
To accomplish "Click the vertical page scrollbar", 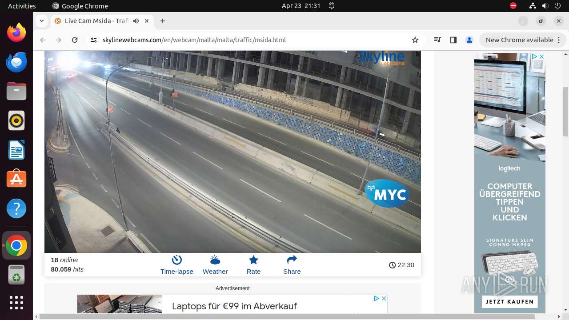I will point(565,112).
